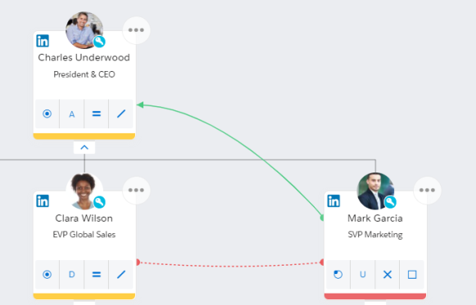
Task: Click the 'D' attribute on Clara Wilson's card
Action: [71, 275]
